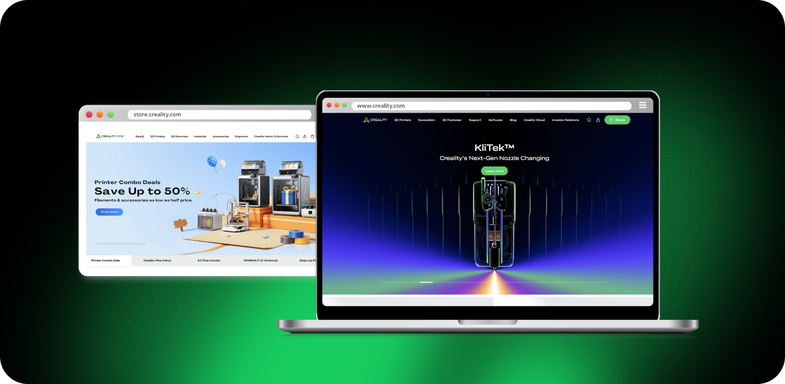Open 3D Printers menu in store window

click(157, 136)
